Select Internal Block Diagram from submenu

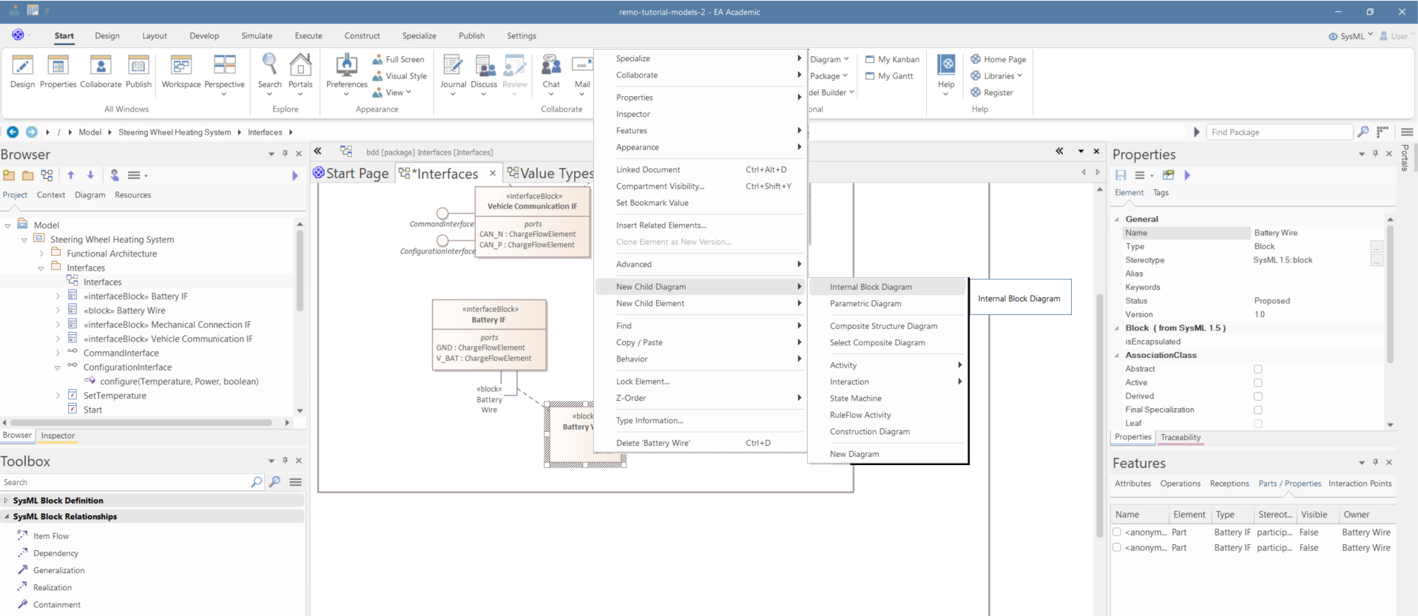tap(871, 287)
